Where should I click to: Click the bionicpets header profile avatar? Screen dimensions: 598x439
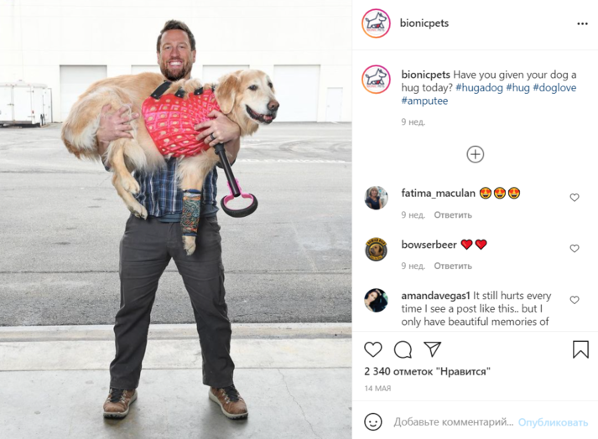click(x=376, y=23)
